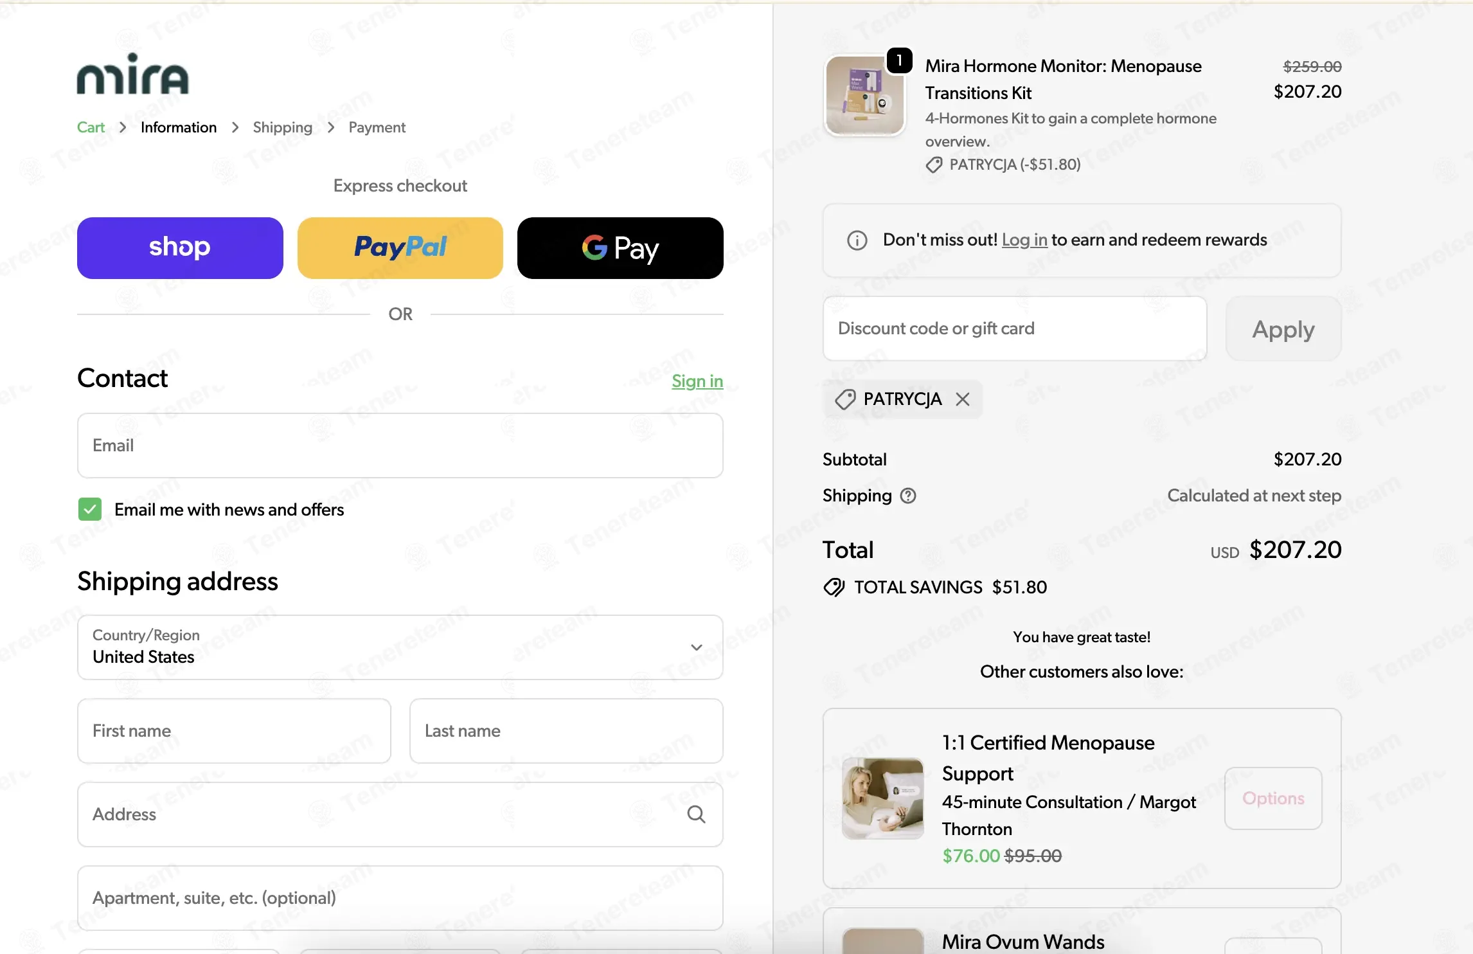Pay with Shop Pay express button
Screen dimensions: 1473x954
click(180, 248)
